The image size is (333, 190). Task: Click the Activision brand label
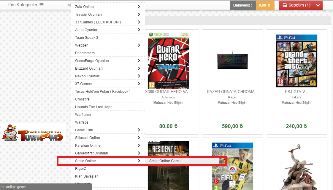[168, 97]
